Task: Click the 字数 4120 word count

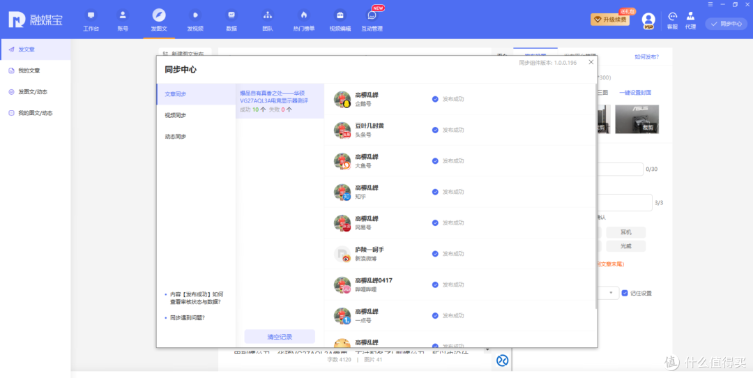Action: point(339,359)
